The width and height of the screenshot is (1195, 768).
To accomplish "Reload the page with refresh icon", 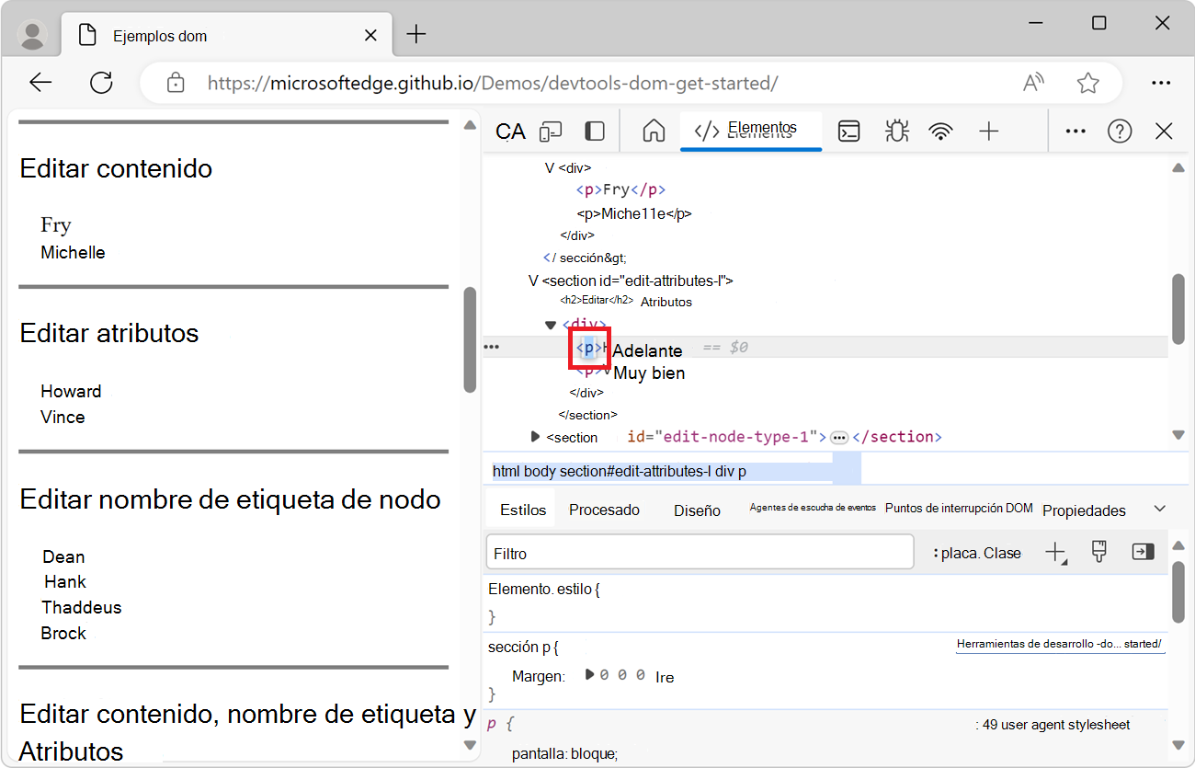I will point(101,83).
